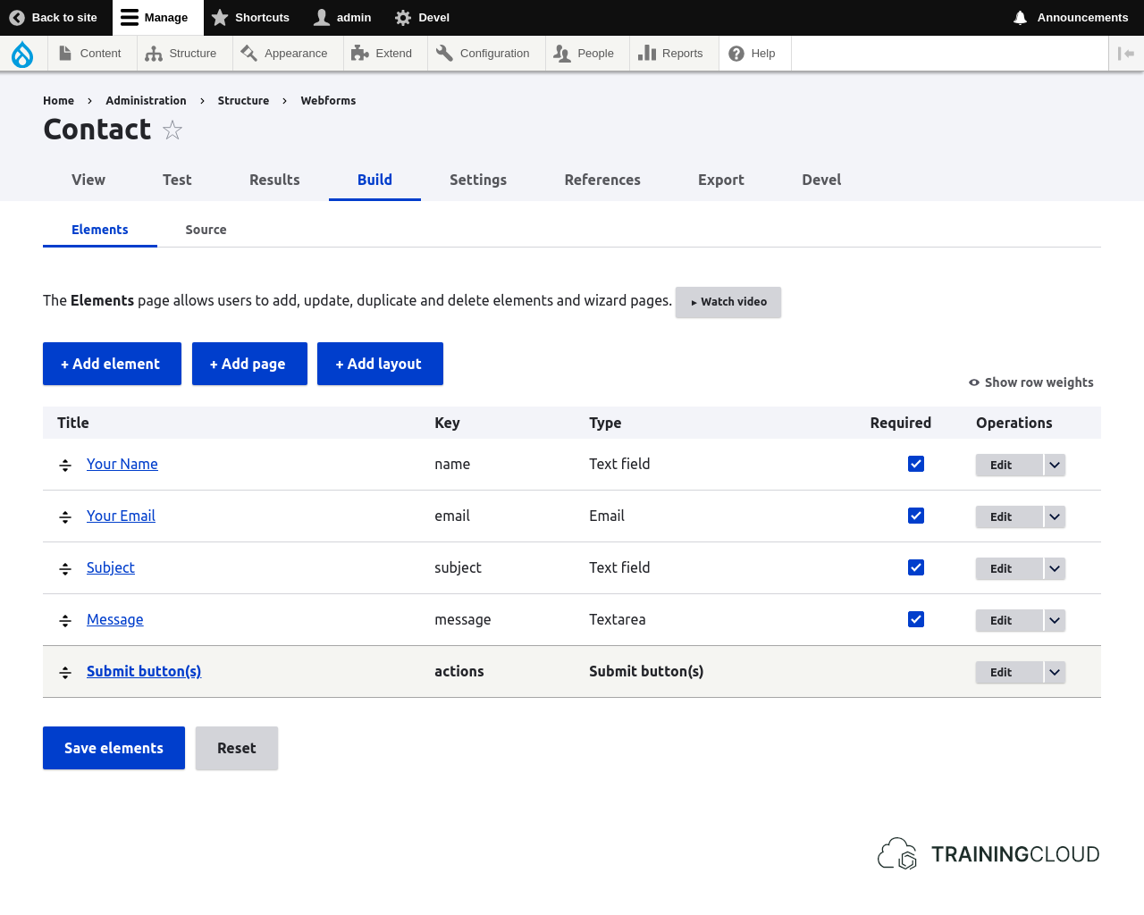Open Announcements bell
Screen dimensions: 1144x915
point(1071,18)
